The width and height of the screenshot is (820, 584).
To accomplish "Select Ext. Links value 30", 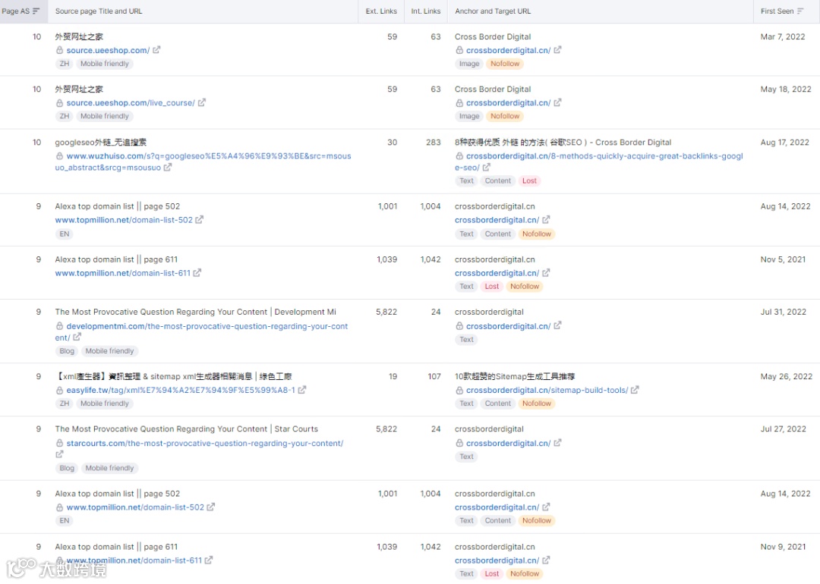I will 392,142.
